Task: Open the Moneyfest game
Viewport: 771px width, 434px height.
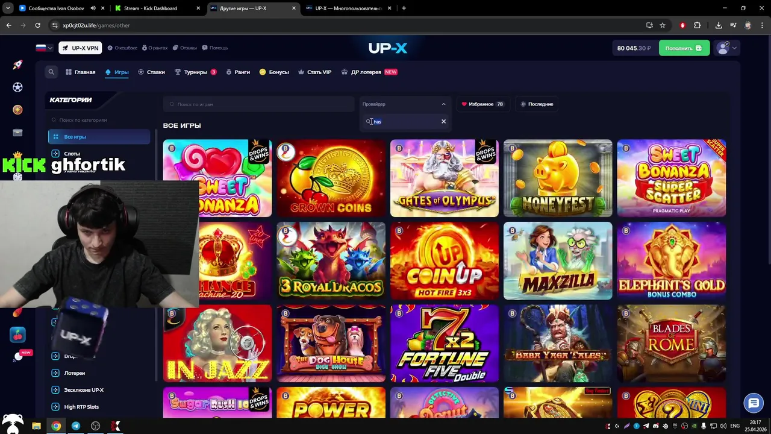Action: pyautogui.click(x=558, y=178)
